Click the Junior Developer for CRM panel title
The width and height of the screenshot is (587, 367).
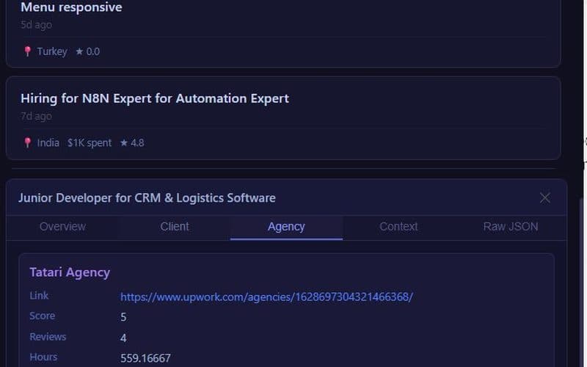pyautogui.click(x=147, y=197)
